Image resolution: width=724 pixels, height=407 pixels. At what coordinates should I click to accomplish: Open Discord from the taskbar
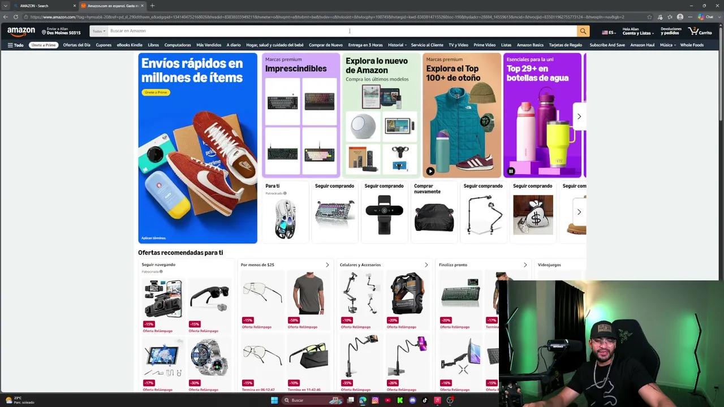(412, 400)
